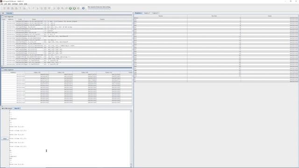Image resolution: width=299 pixels, height=168 pixels.
Task: Collapse text segment using splitter arrow
Action: [2, 66]
